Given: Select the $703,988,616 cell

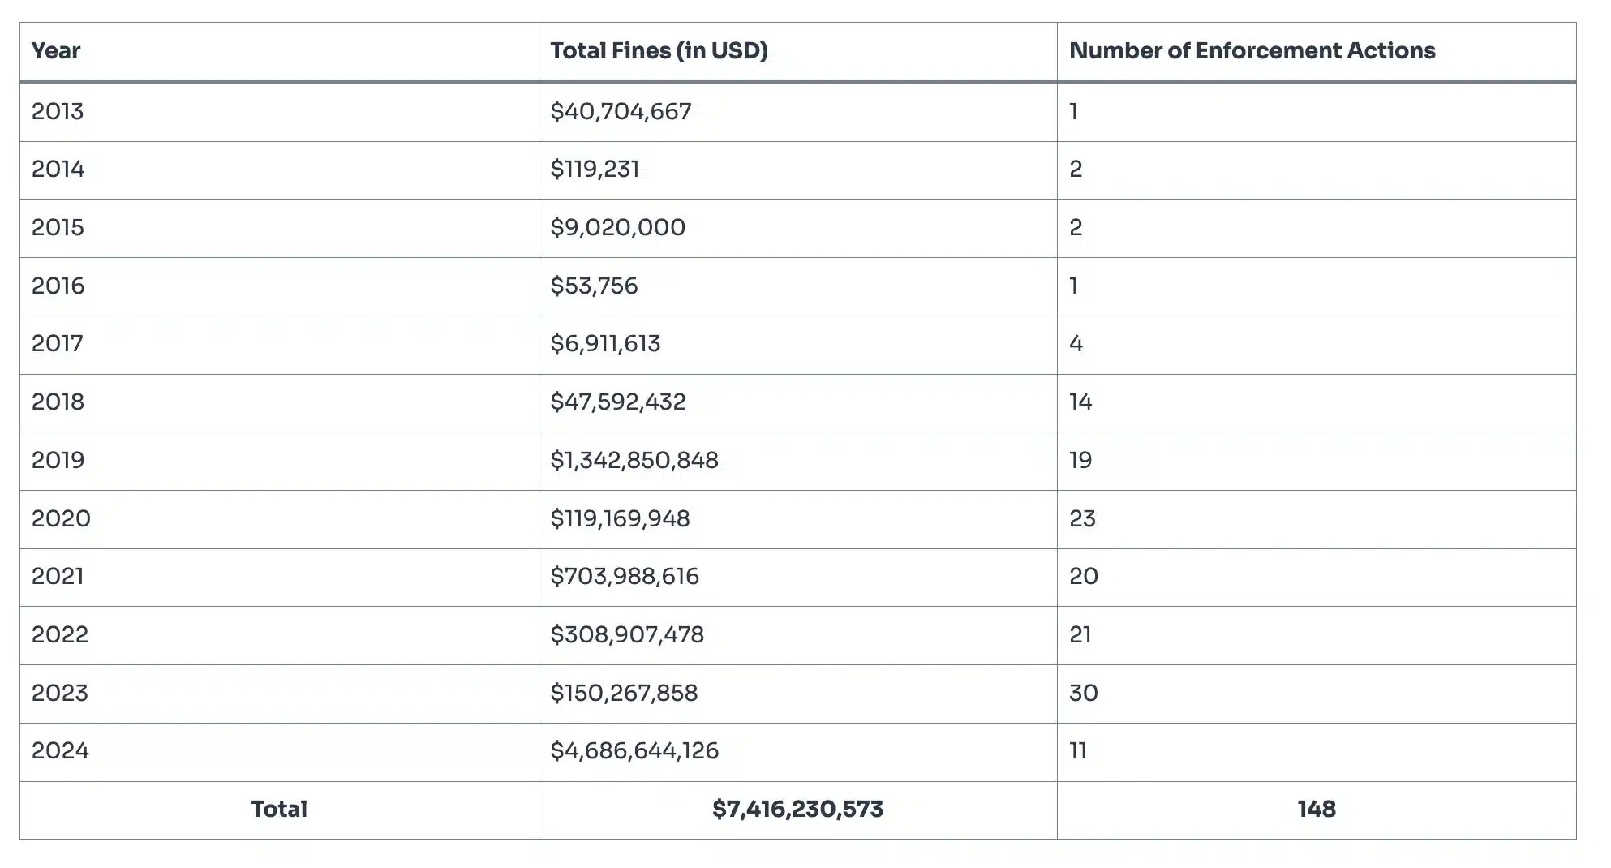Looking at the screenshot, I should point(624,576).
